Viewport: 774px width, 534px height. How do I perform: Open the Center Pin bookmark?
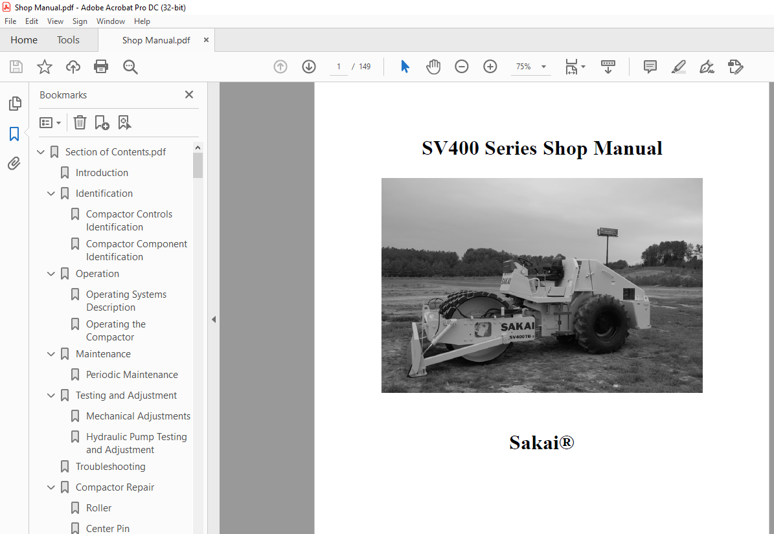click(108, 529)
